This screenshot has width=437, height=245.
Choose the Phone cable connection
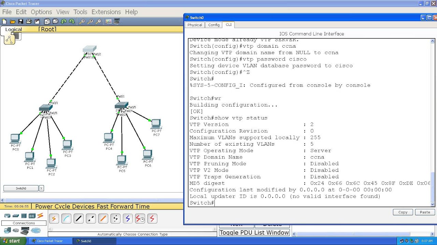tap(115, 218)
